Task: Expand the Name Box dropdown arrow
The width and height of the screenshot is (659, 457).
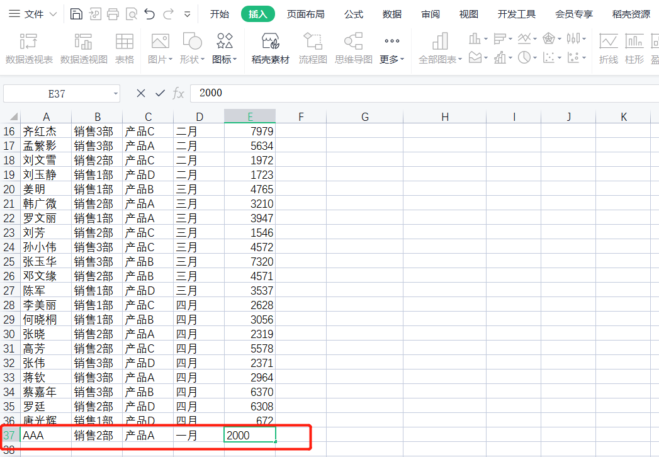Action: pos(116,94)
